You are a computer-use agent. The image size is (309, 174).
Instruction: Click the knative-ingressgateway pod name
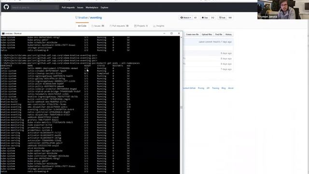(53, 97)
